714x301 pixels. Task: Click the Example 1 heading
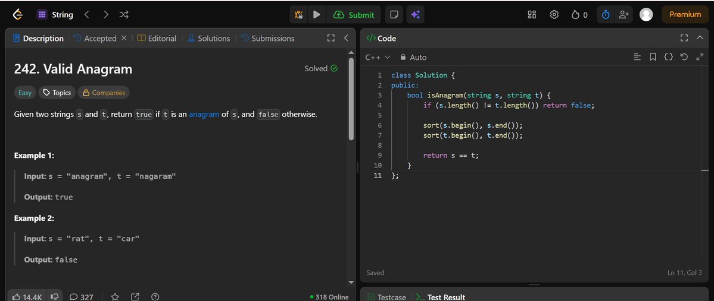tap(34, 156)
